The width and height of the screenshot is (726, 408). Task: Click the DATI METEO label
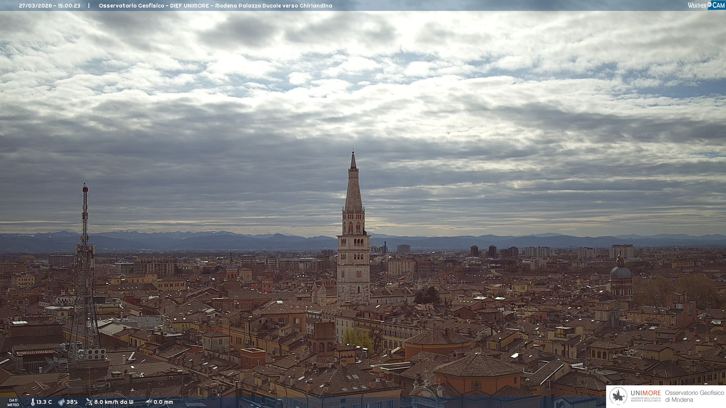[x=13, y=402]
